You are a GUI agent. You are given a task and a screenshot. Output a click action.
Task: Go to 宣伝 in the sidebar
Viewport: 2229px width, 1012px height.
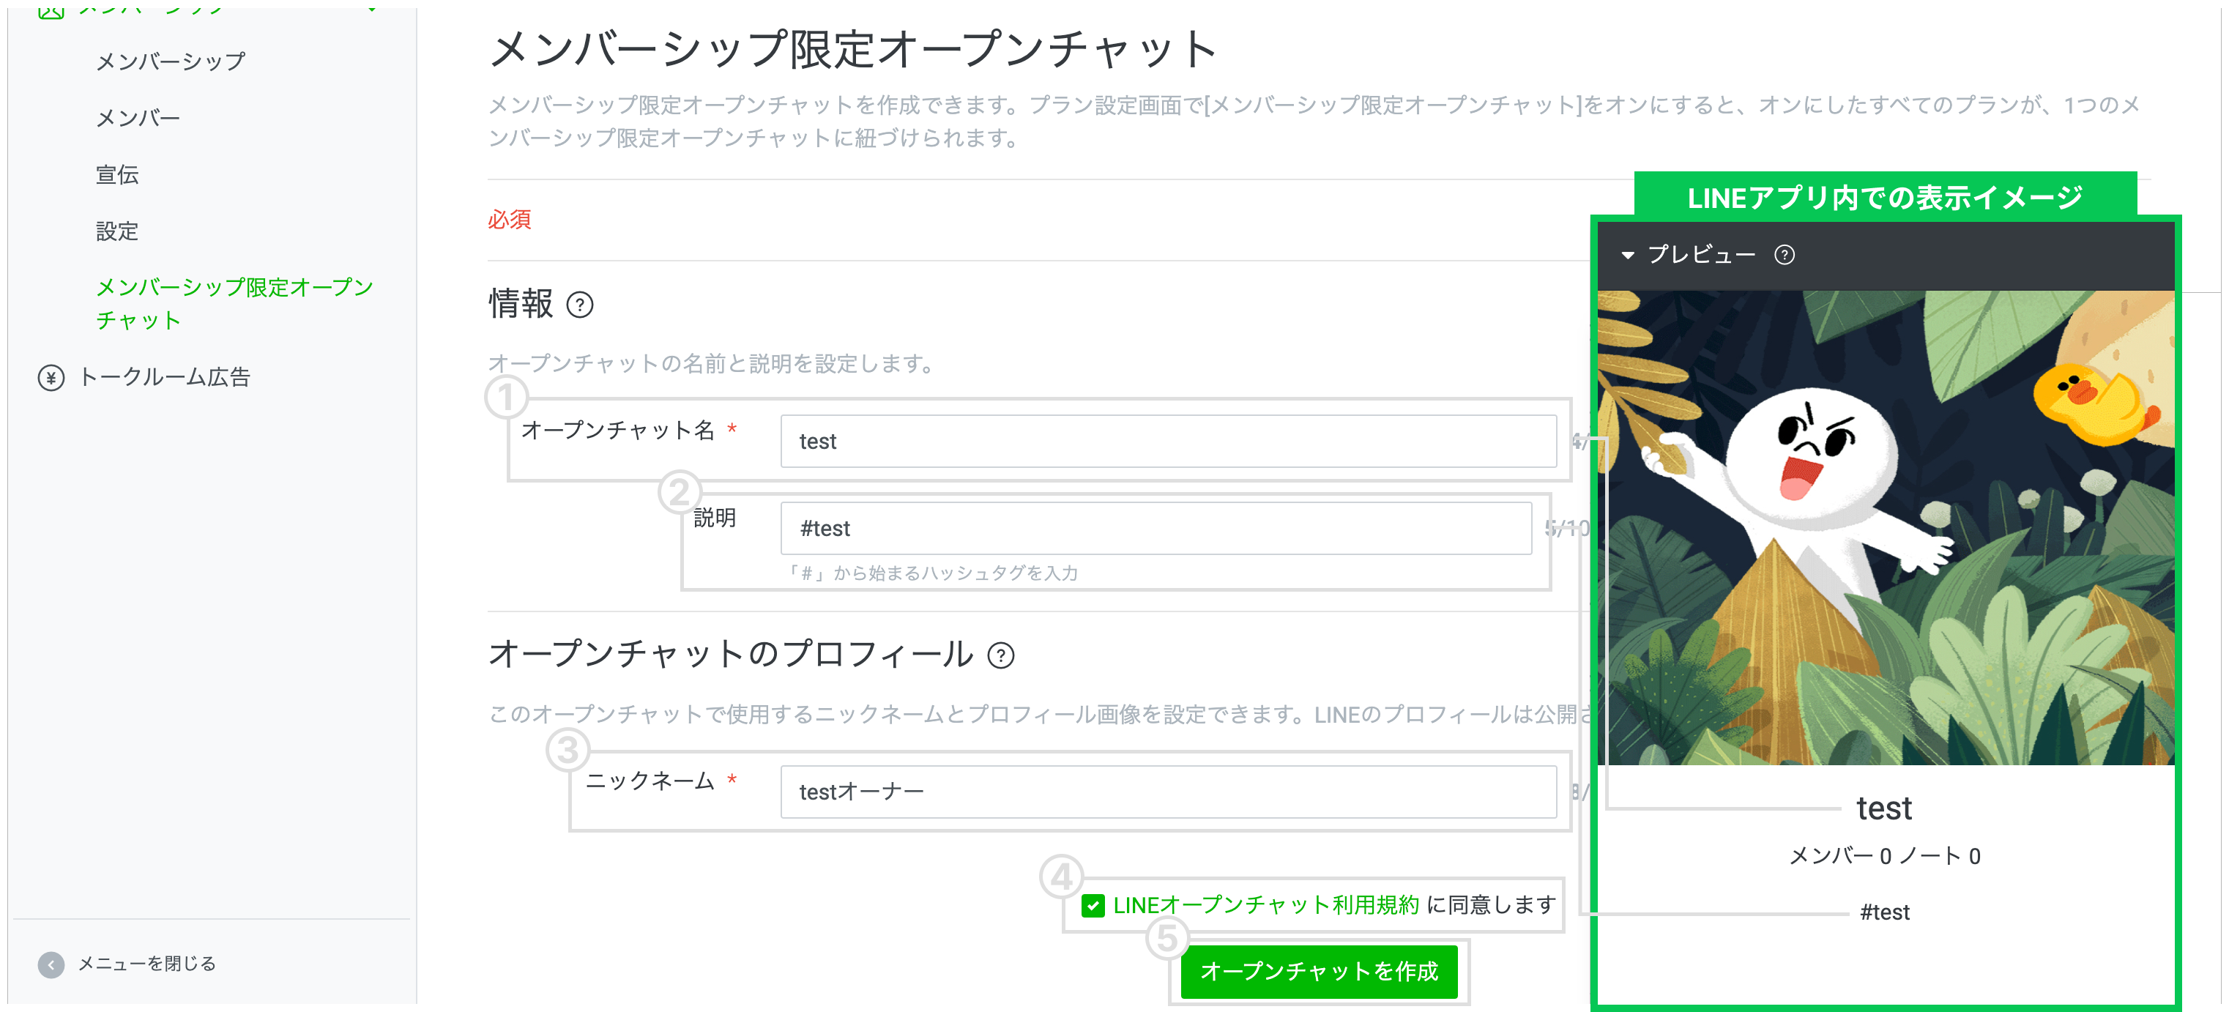tap(117, 175)
